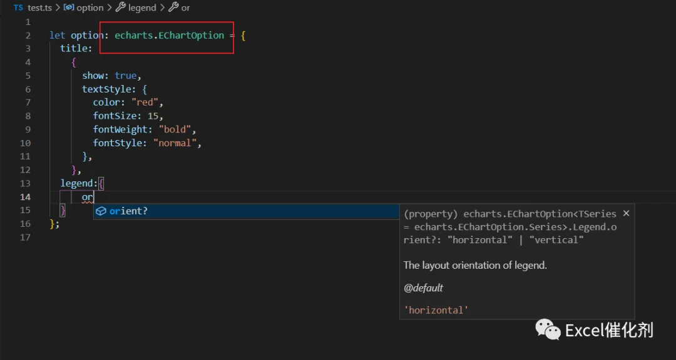This screenshot has width=676, height=360.
Task: Accept the "orient?" autocomplete suggestion
Action: click(247, 211)
